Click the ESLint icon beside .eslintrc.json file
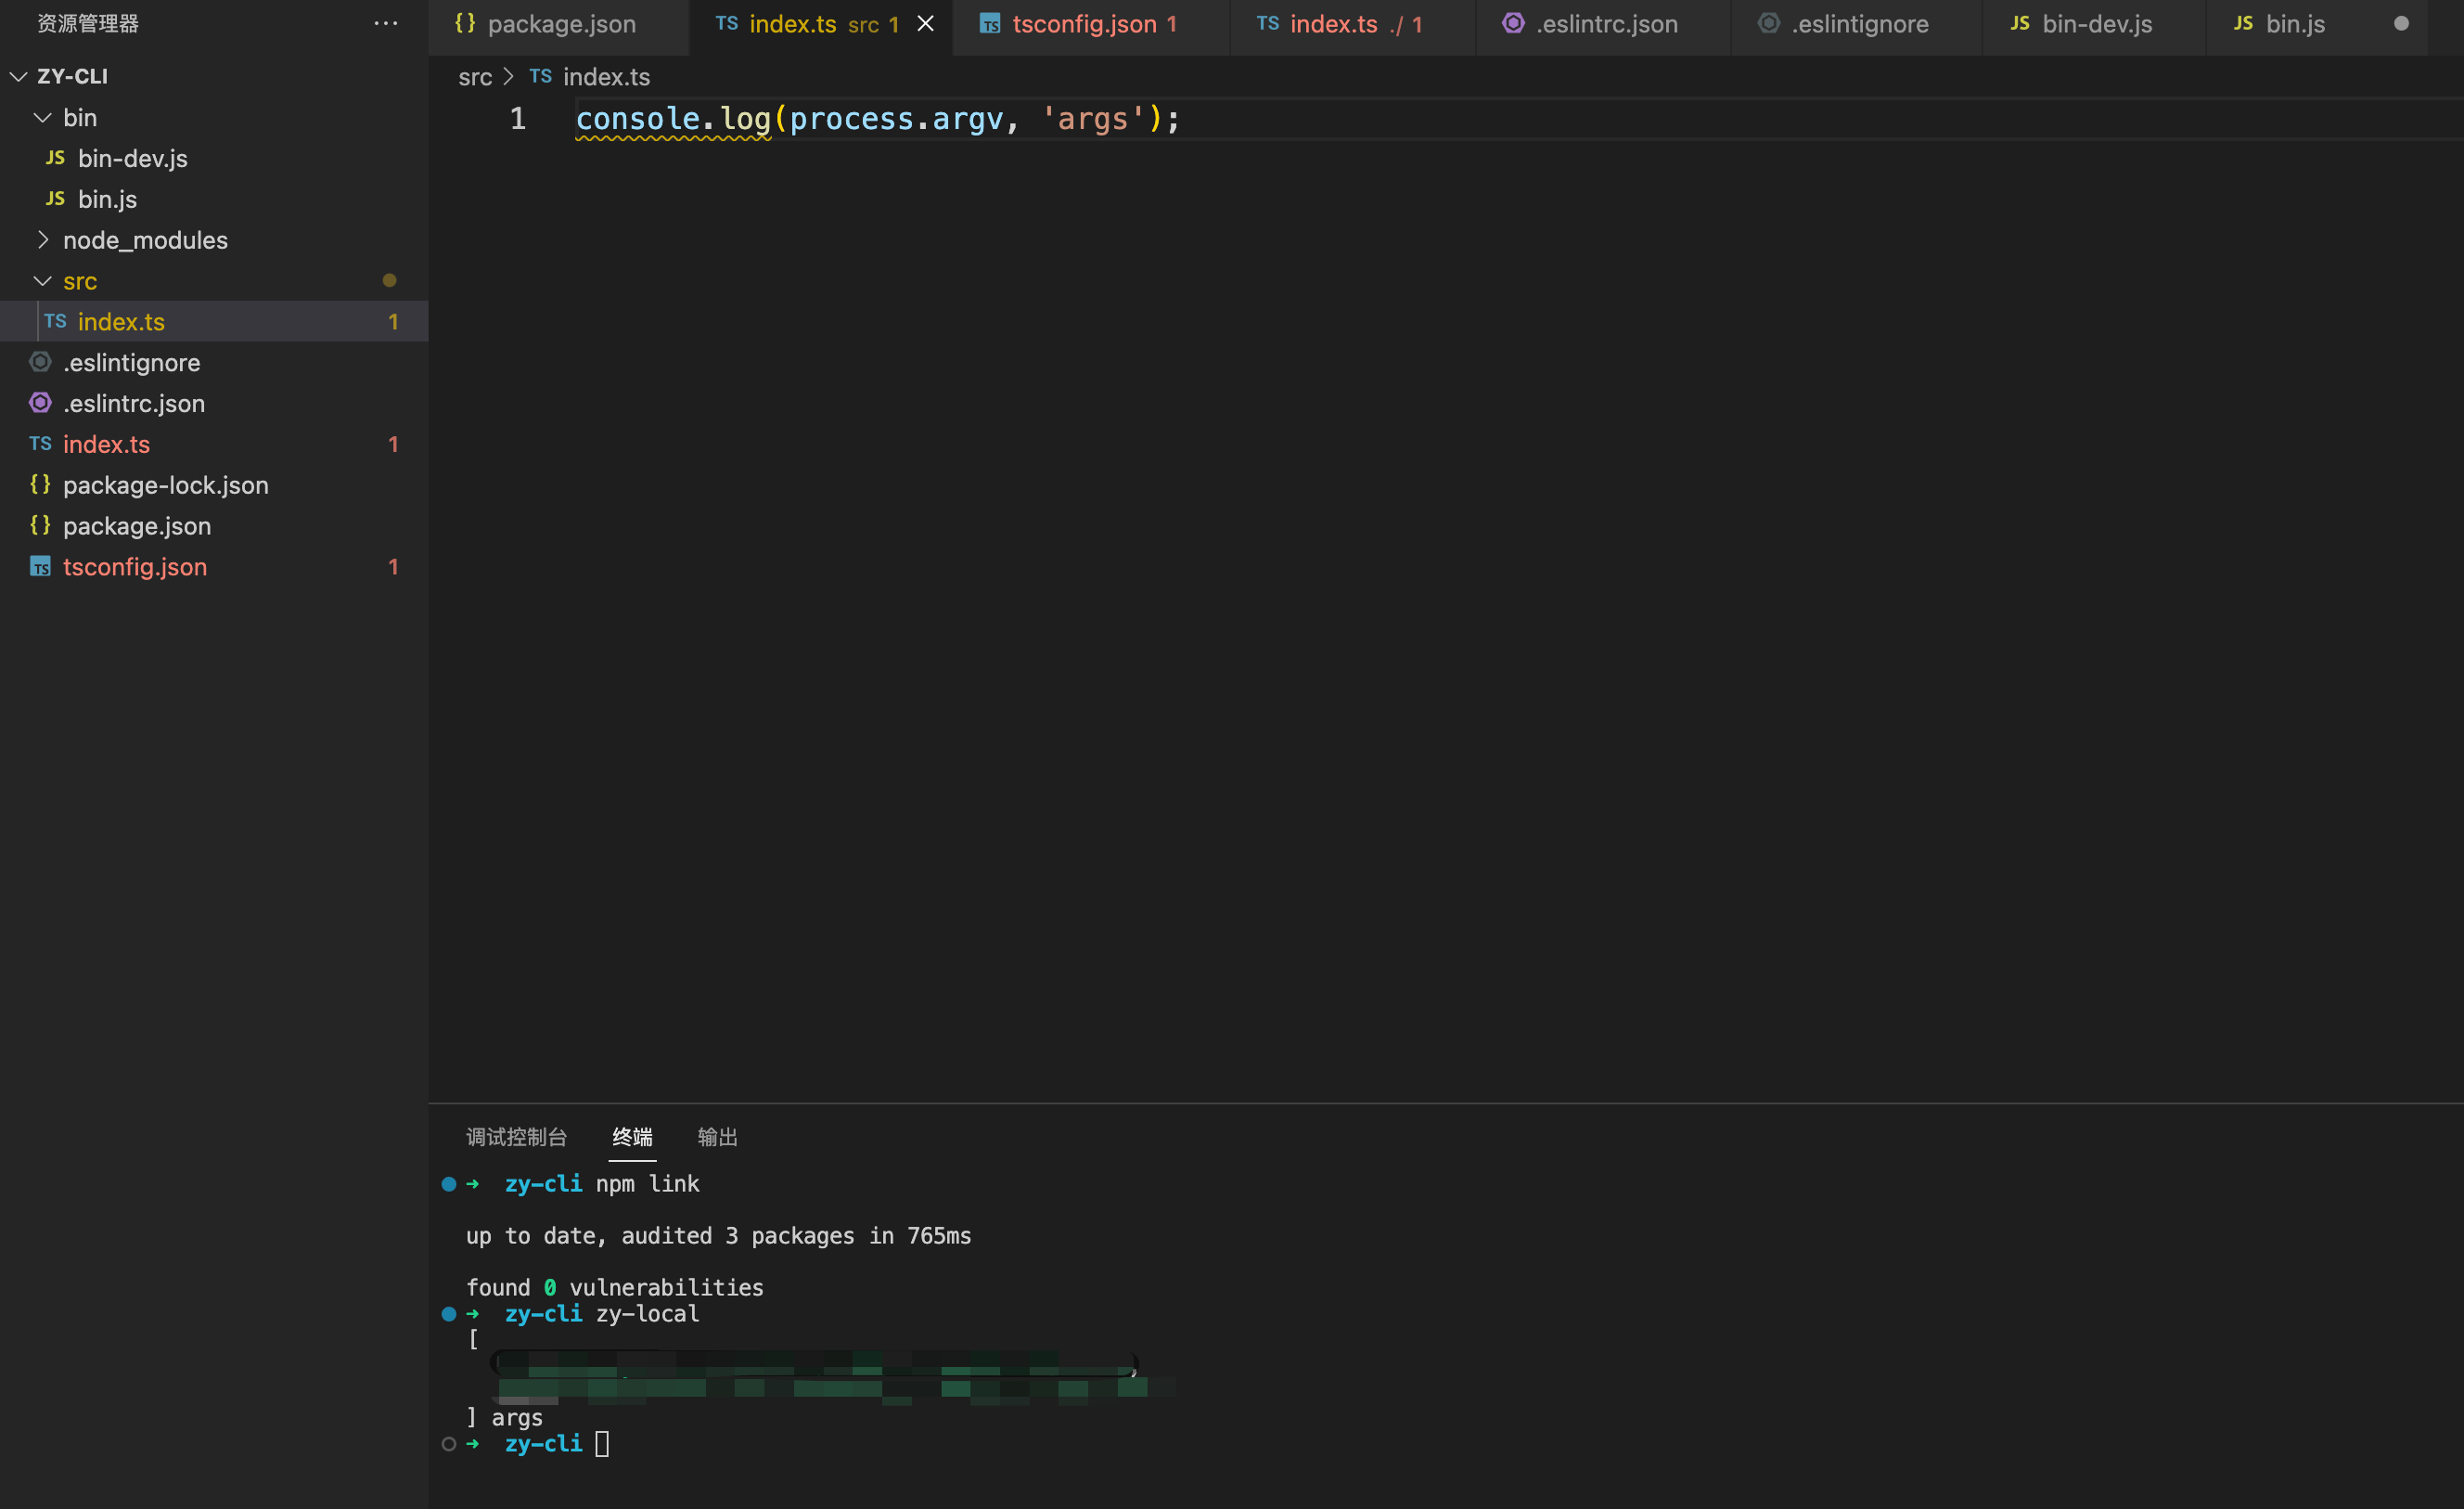 coord(40,402)
